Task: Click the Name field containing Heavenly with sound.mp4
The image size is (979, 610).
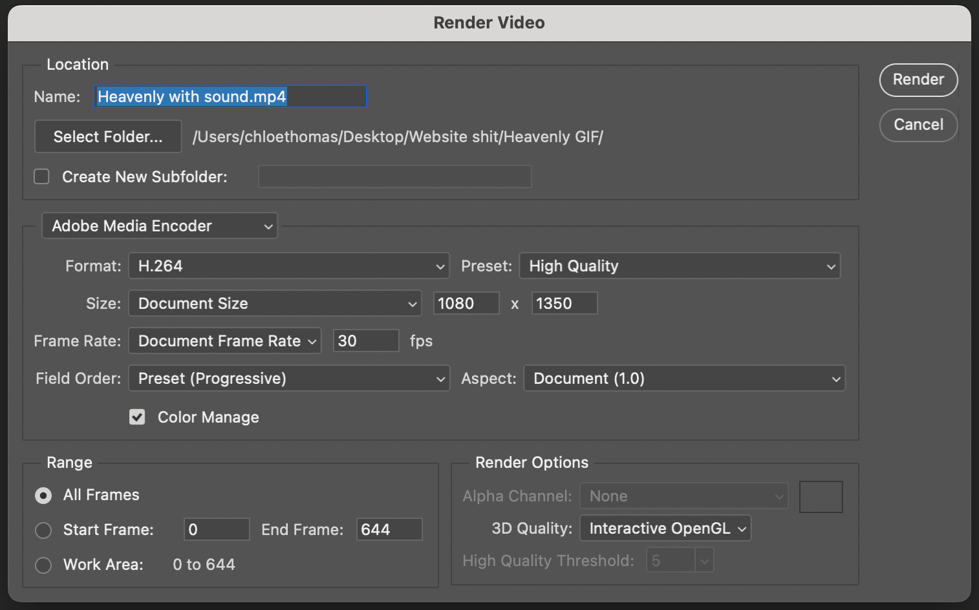Action: pos(230,96)
